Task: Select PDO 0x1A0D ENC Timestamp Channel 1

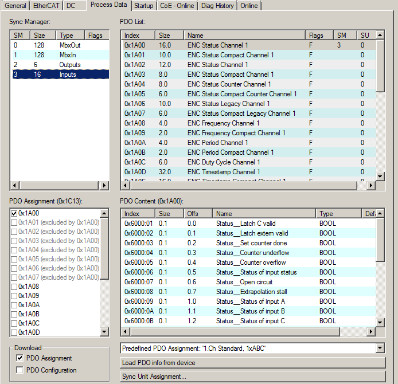Action: [249, 172]
